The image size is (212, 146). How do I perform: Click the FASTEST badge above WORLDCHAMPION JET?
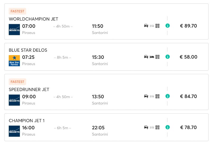pyautogui.click(x=17, y=11)
